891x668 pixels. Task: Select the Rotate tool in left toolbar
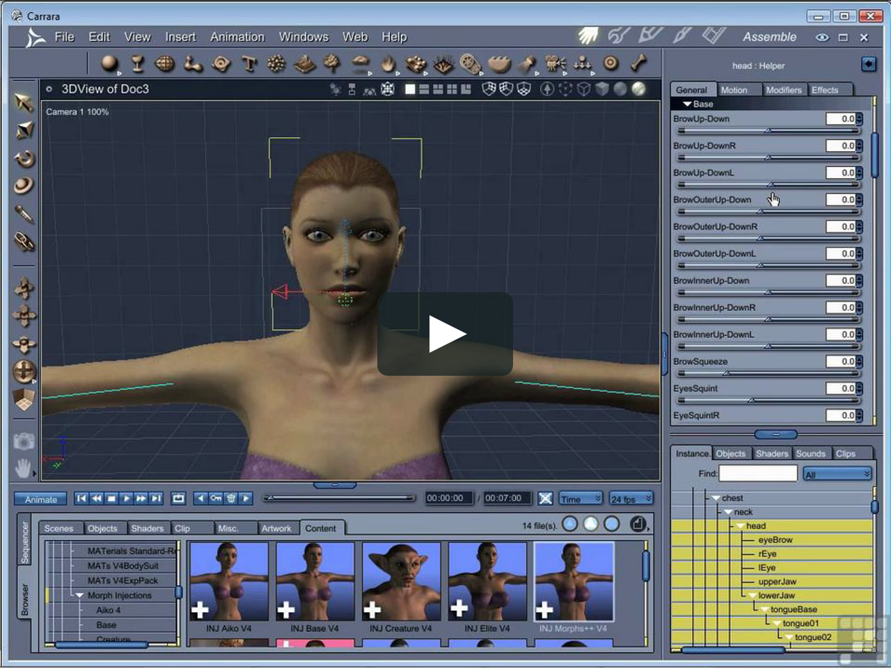(x=24, y=159)
